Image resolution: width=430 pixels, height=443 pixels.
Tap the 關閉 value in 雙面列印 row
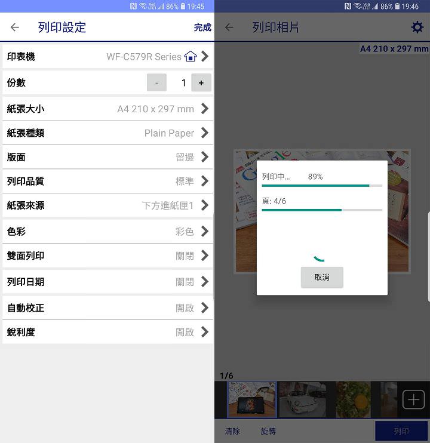tap(185, 256)
